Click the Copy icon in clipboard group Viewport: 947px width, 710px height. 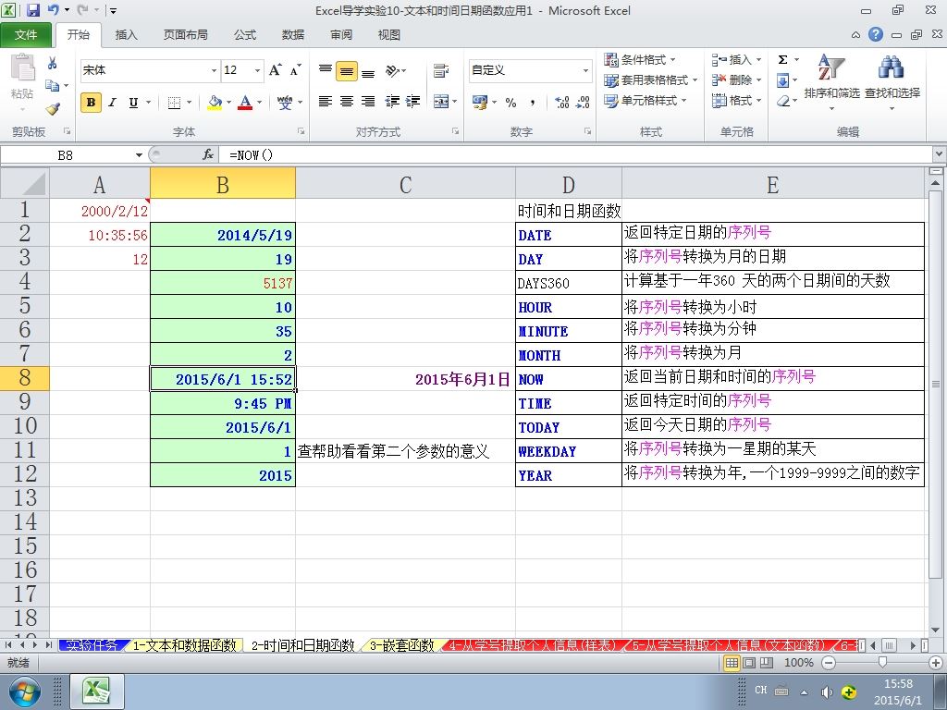53,86
